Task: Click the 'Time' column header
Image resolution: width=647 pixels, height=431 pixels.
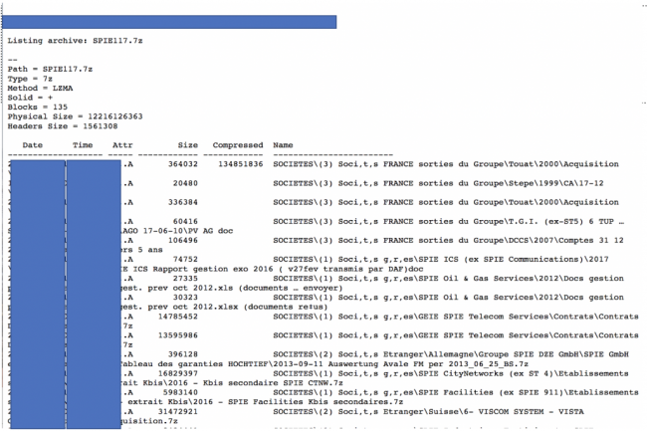Action: [83, 144]
